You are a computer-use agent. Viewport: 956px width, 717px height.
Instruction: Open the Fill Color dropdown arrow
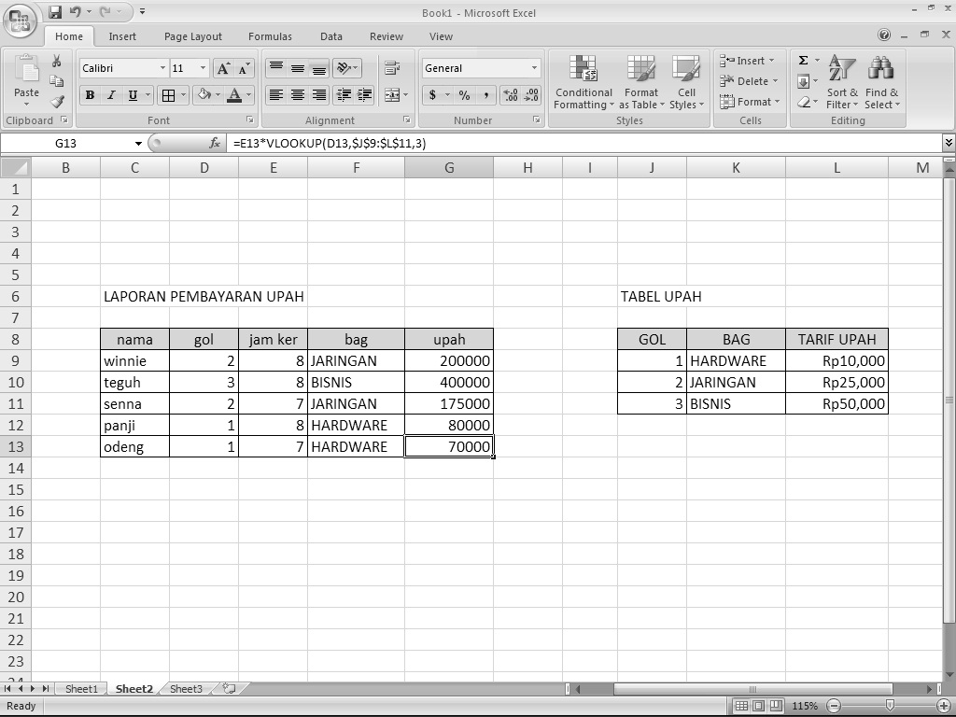click(x=218, y=94)
